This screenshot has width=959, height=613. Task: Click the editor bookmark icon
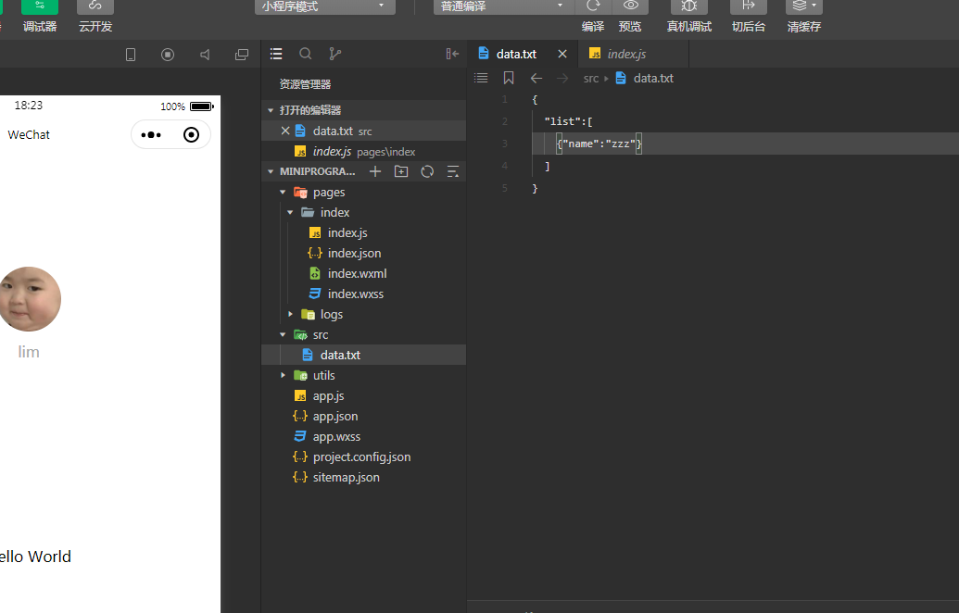coord(509,78)
